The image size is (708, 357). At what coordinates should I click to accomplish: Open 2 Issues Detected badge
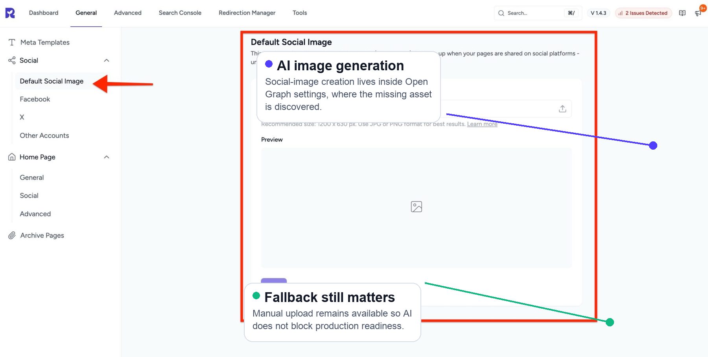click(643, 13)
